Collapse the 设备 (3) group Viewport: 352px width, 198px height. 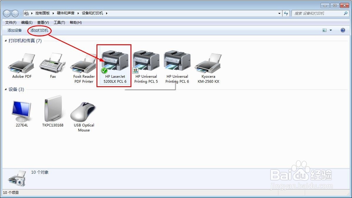[x=6, y=89]
